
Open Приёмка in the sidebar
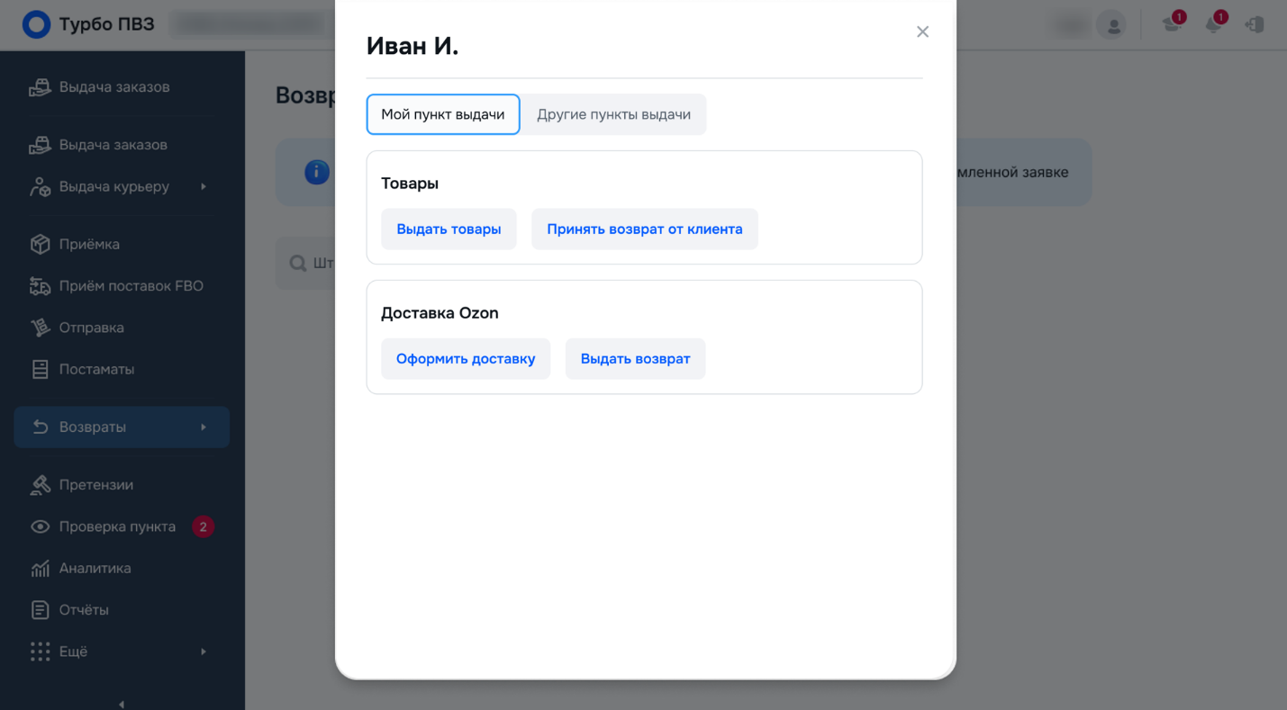point(89,244)
